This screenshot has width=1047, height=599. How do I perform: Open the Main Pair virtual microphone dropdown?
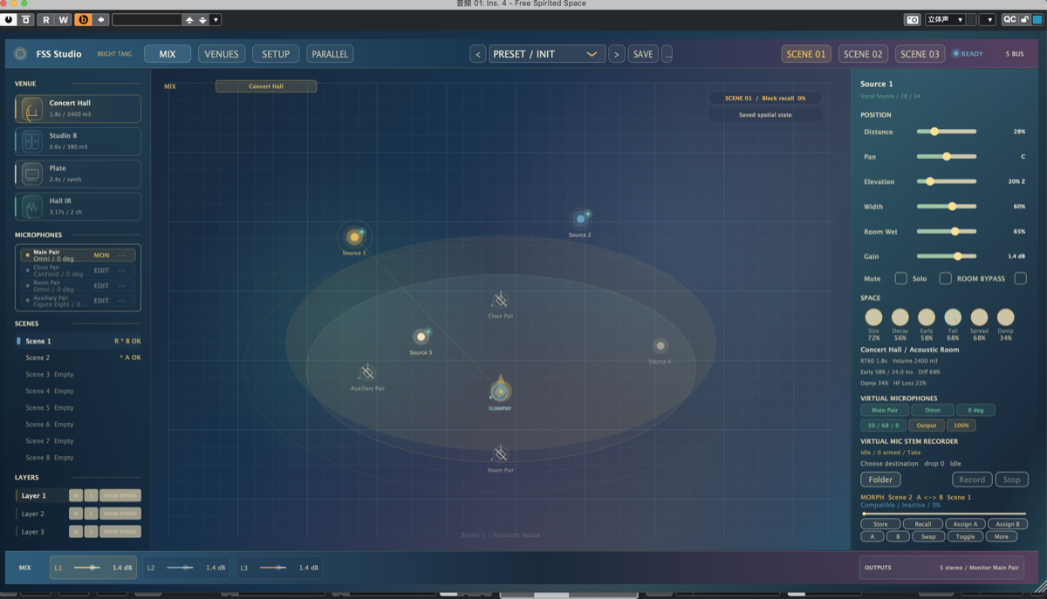885,410
